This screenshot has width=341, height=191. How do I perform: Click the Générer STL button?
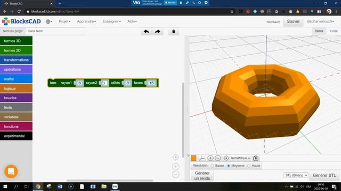[x=324, y=176]
